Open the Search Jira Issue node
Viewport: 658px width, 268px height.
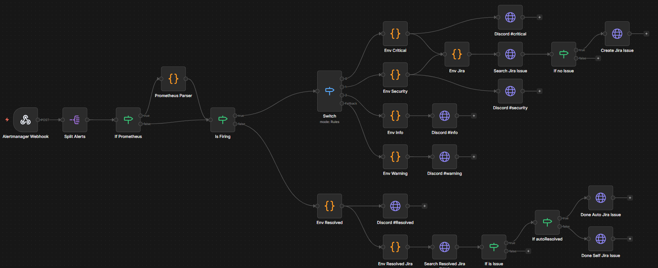(510, 54)
